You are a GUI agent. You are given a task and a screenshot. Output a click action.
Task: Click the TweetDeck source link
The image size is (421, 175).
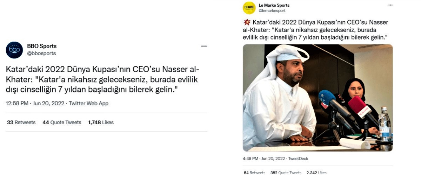coord(298,159)
